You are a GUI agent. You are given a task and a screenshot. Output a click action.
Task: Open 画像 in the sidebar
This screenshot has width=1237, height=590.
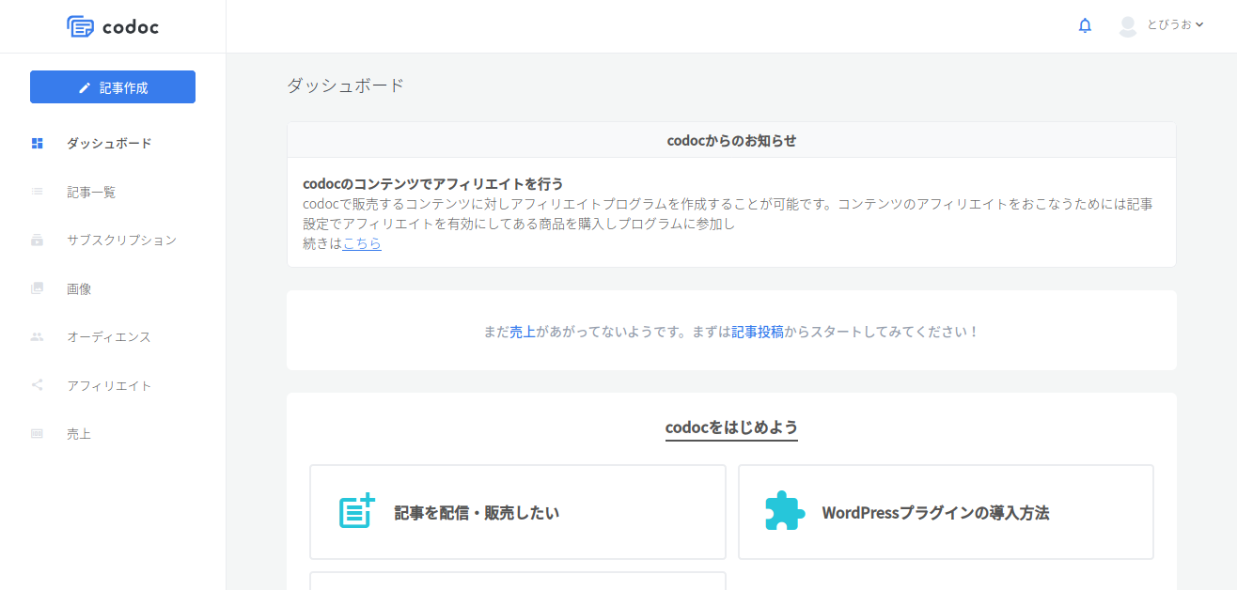click(x=79, y=288)
